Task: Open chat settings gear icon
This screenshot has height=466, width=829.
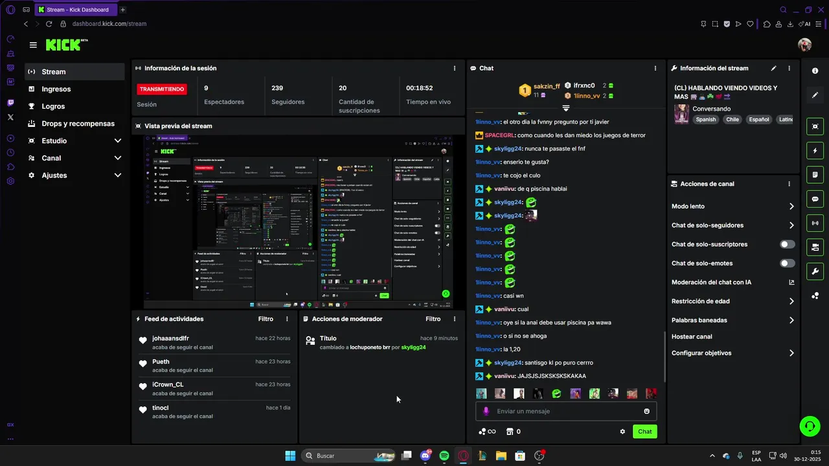Action: (x=622, y=432)
